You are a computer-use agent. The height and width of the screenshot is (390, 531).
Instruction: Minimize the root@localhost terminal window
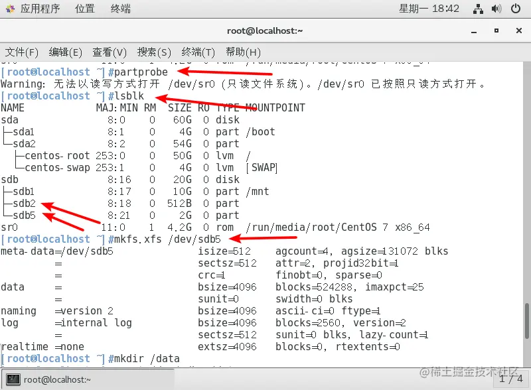pyautogui.click(x=474, y=31)
